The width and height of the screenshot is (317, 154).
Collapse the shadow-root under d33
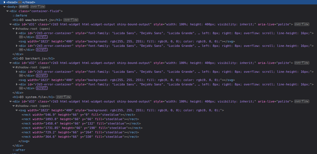click(14, 106)
